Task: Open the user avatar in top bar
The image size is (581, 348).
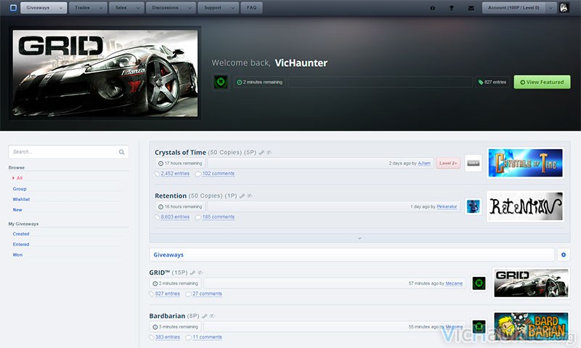Action: pyautogui.click(x=564, y=8)
